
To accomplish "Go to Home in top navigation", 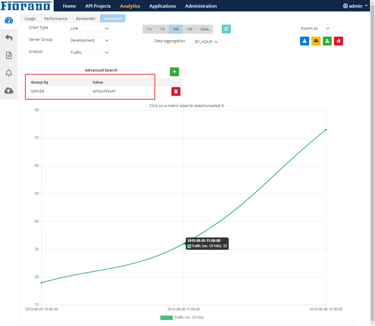I will [x=69, y=6].
